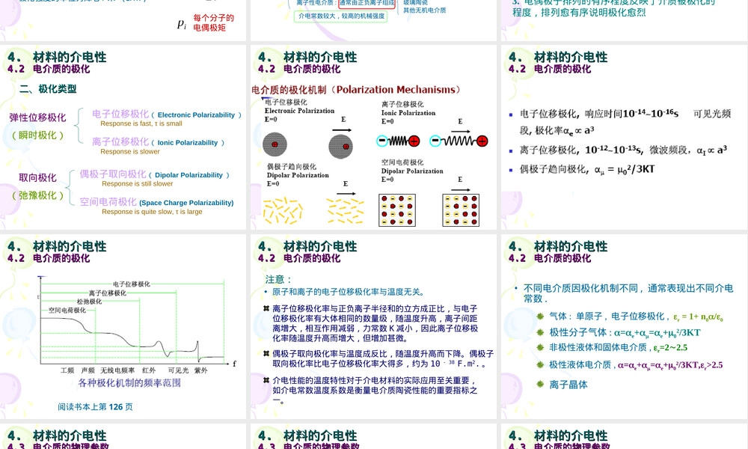748x449 pixels.
Task: Click the yellow random dipole sticks at E=0
Action: click(x=283, y=210)
